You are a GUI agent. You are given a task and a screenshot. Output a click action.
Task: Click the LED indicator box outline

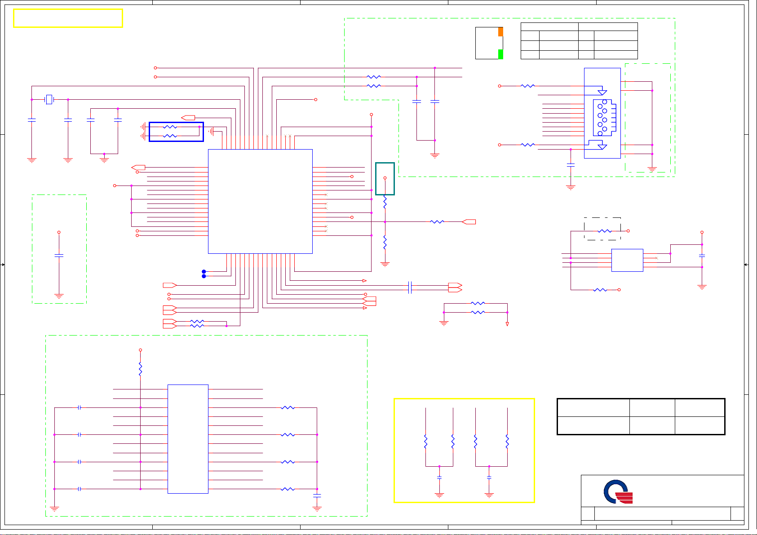(489, 43)
